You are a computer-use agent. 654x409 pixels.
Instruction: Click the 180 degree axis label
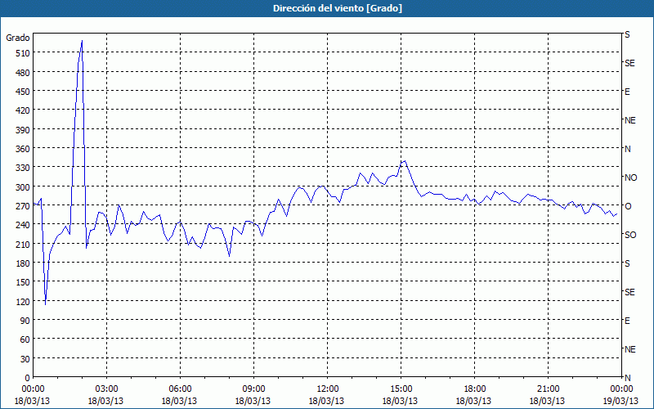[23, 263]
